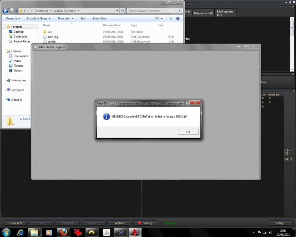Open Internet Explorer from the taskbar
The image size is (296, 237).
pyautogui.click(x=21, y=232)
